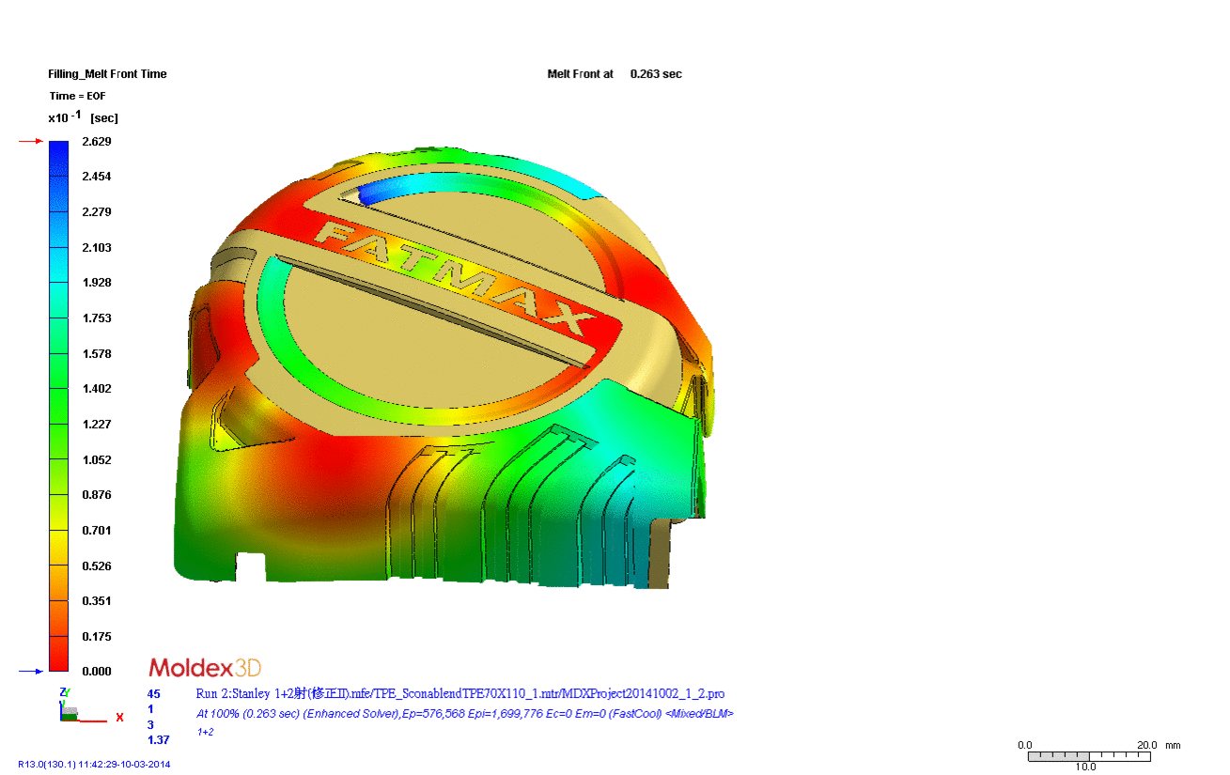Select the 0.876 legend value
Viewport: 1230px width, 775px height.
[97, 495]
